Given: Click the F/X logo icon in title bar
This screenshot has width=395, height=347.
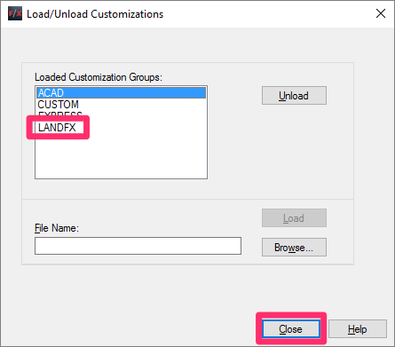Looking at the screenshot, I should (x=15, y=13).
